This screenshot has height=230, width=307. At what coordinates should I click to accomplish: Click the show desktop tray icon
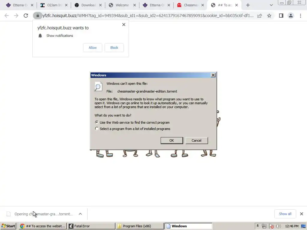(x=303, y=226)
